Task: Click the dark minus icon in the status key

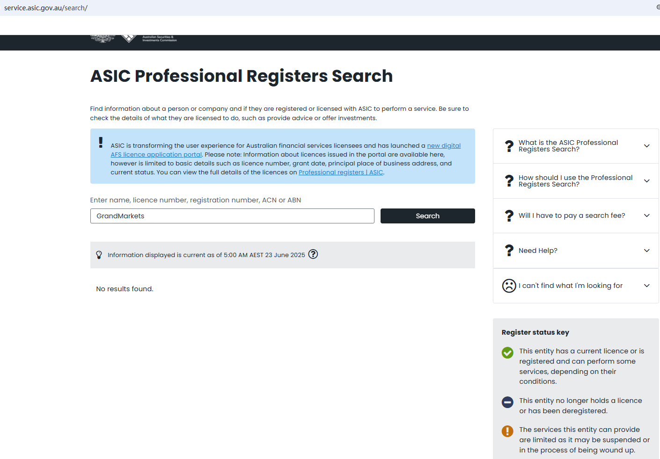Action: click(x=507, y=402)
